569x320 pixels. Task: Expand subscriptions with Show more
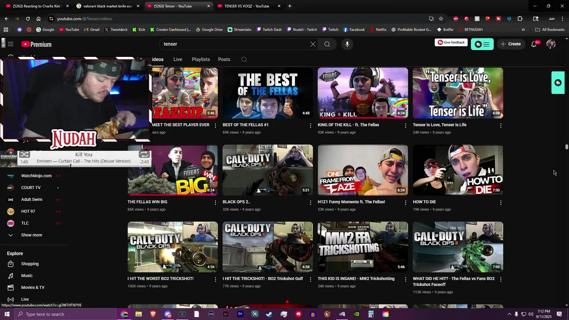[32, 235]
